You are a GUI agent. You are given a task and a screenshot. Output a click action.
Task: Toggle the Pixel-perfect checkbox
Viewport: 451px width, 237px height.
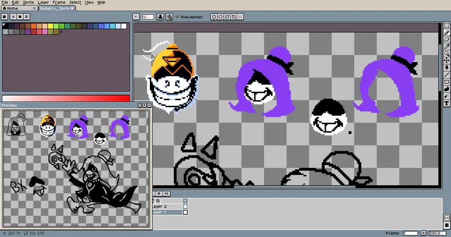tap(189, 17)
